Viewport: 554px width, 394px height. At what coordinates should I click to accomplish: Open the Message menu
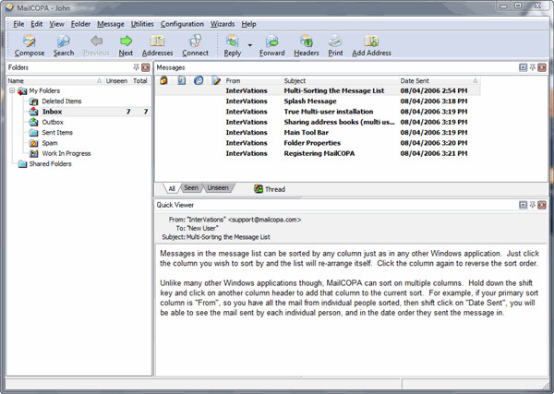click(111, 24)
